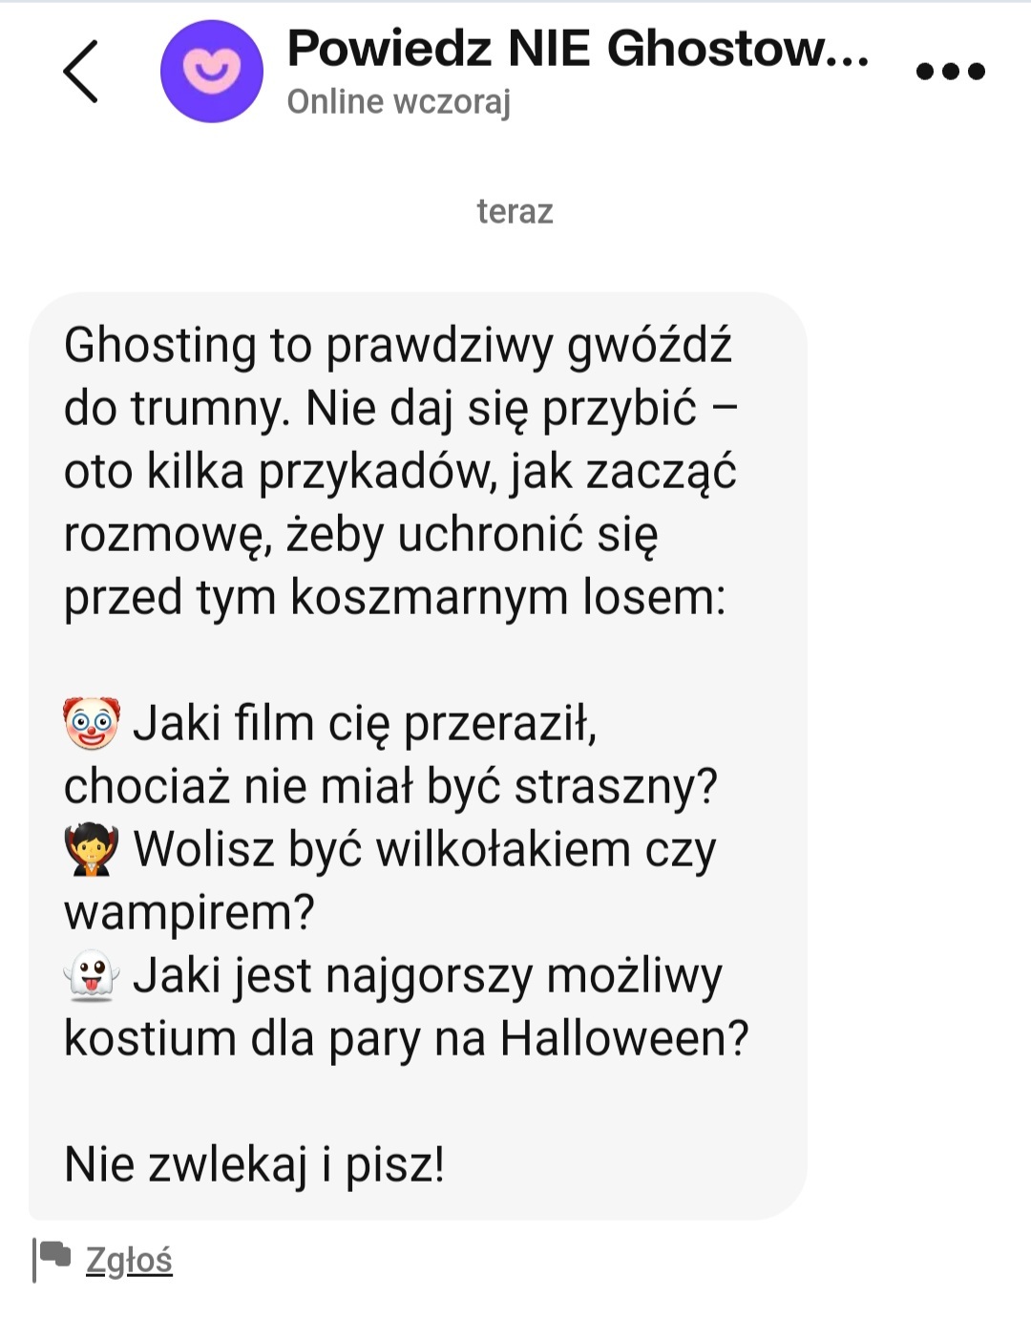The image size is (1031, 1319).
Task: Go back using the left arrow
Action: 81,72
